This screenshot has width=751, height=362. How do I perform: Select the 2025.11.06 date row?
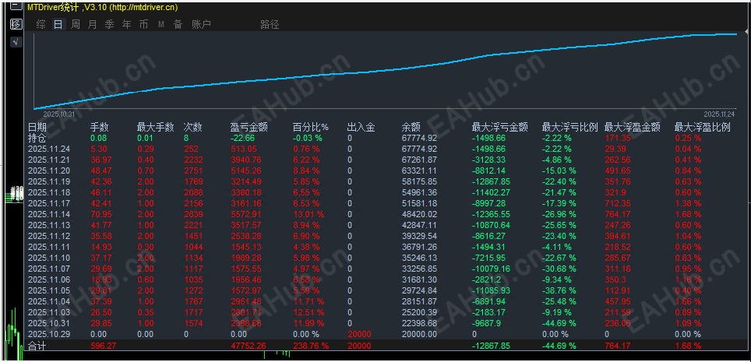(x=49, y=279)
